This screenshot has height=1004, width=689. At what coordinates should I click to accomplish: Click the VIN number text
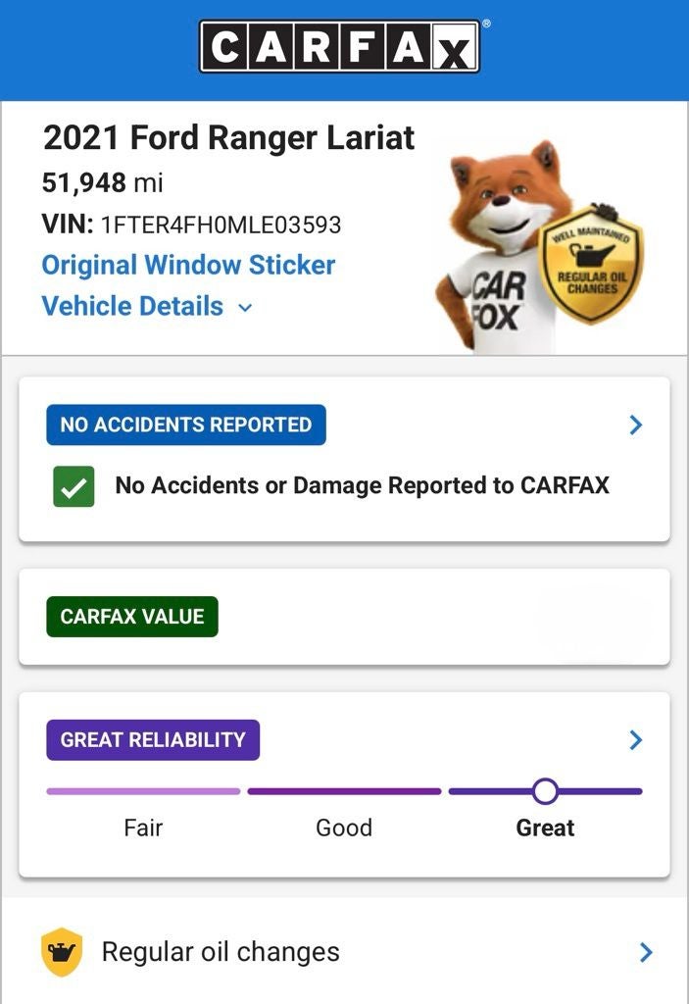221,225
